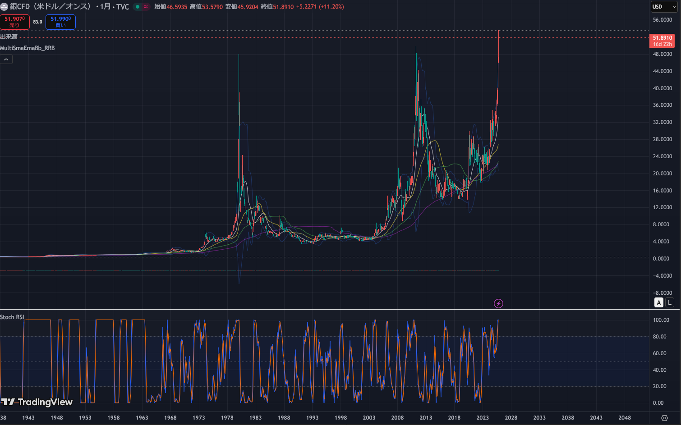The image size is (681, 425).
Task: Select the 出来高 volume indicator label
Action: point(9,37)
